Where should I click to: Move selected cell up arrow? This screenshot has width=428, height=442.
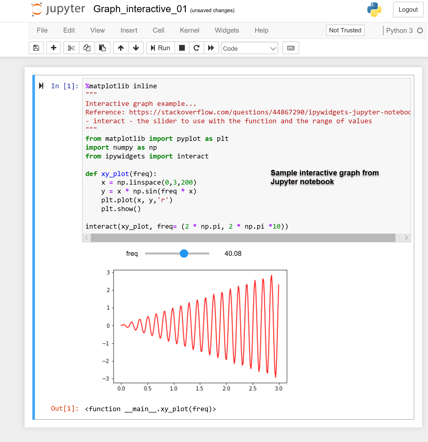click(x=121, y=48)
